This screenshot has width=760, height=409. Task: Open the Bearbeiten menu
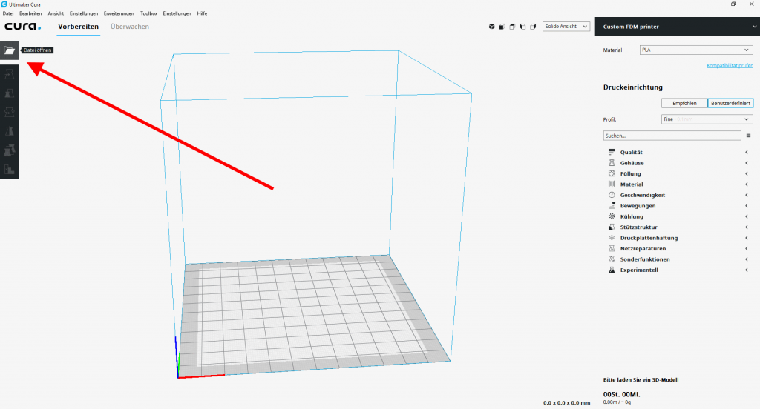point(30,13)
